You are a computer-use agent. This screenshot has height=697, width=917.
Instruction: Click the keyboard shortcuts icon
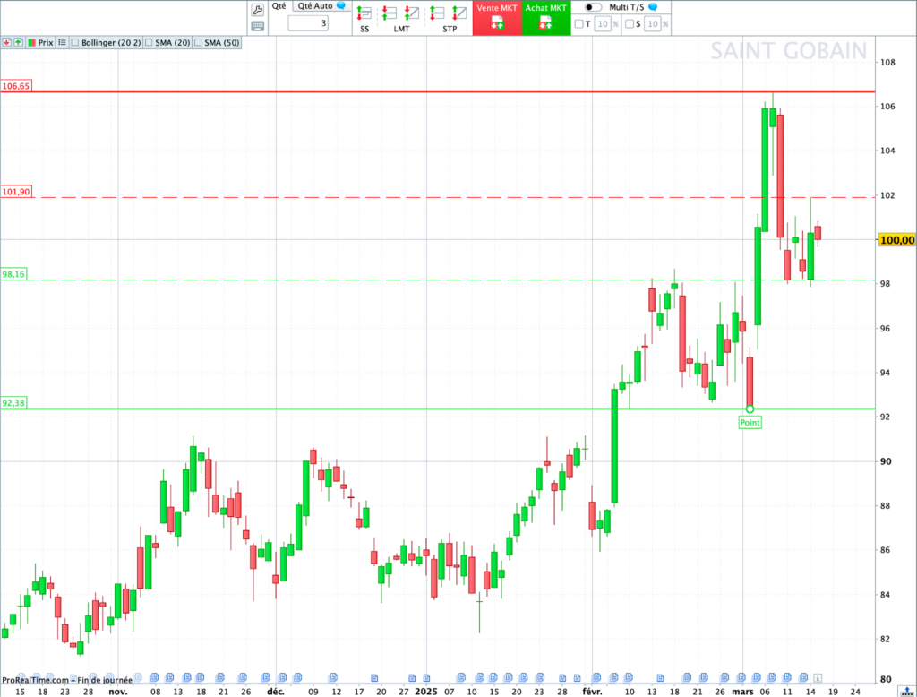[257, 26]
